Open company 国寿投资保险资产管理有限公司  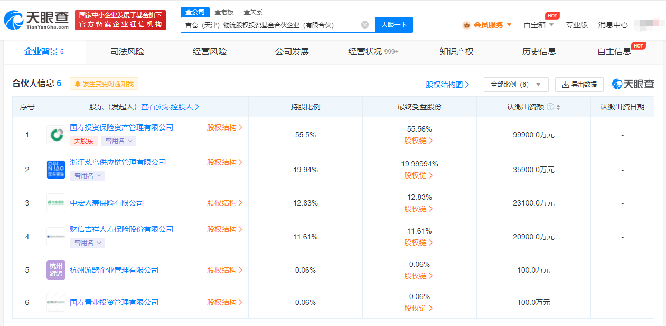pos(121,127)
